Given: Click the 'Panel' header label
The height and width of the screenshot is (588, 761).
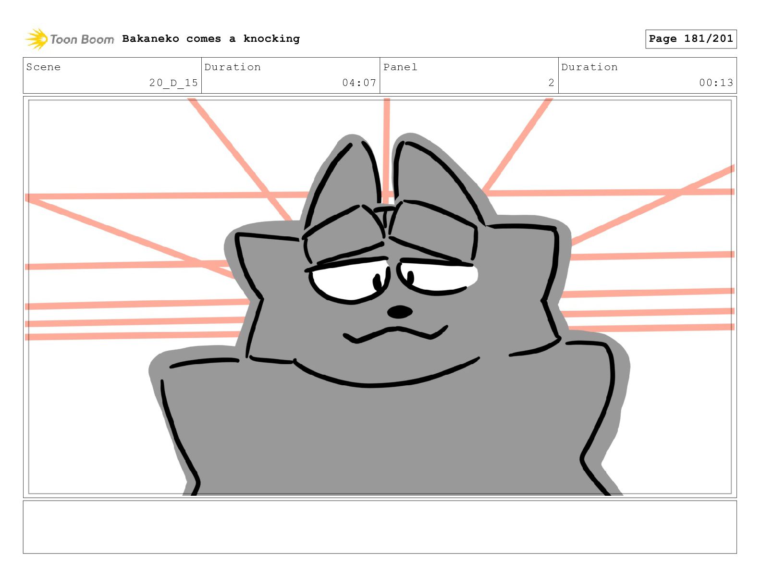Looking at the screenshot, I should (400, 67).
